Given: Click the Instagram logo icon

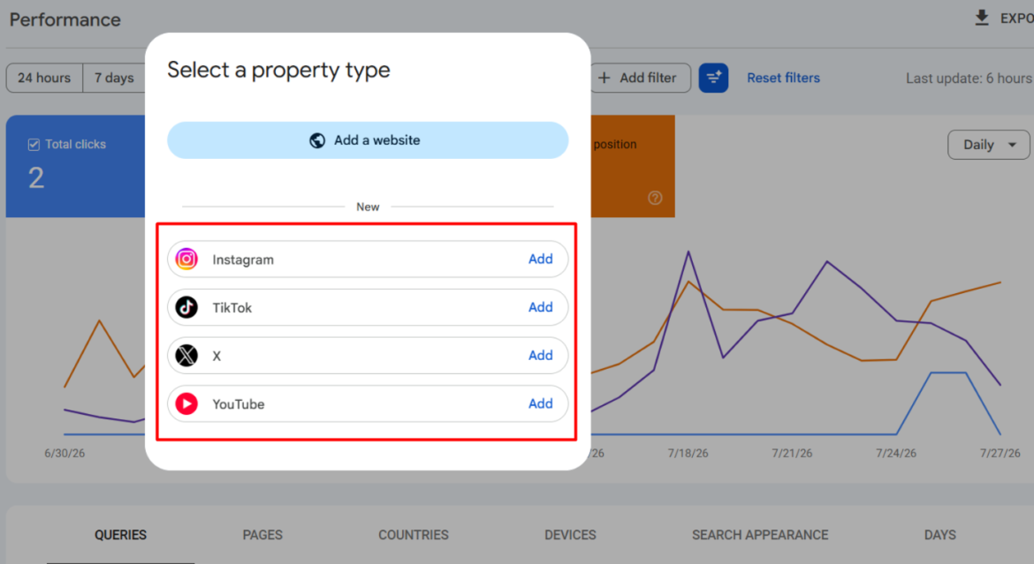Looking at the screenshot, I should click(186, 259).
